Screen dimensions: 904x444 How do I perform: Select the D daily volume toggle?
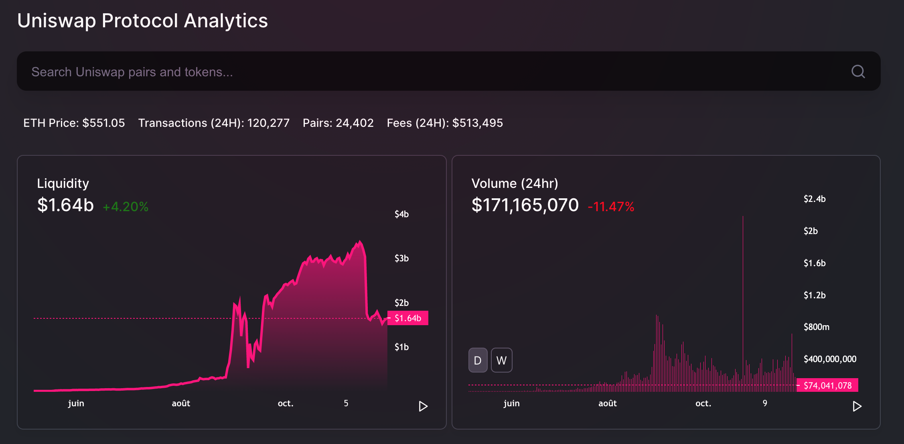(x=478, y=360)
